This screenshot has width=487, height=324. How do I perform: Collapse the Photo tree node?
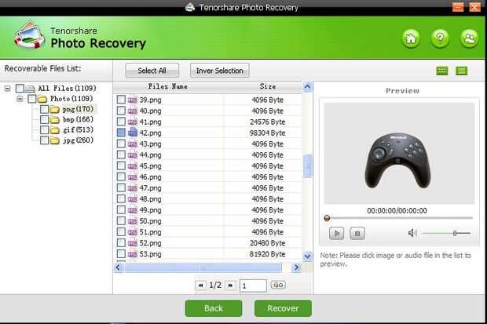click(20, 99)
